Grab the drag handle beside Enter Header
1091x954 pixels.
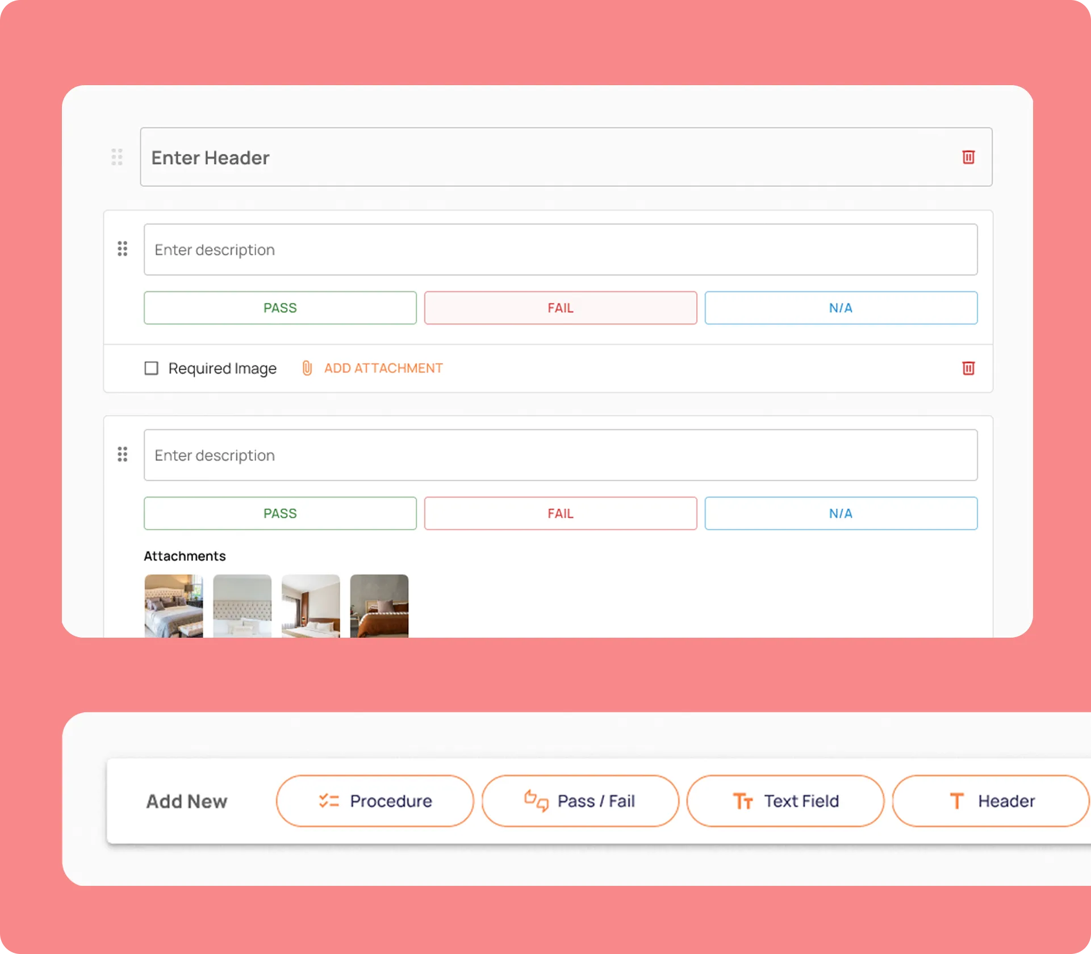pyautogui.click(x=117, y=157)
